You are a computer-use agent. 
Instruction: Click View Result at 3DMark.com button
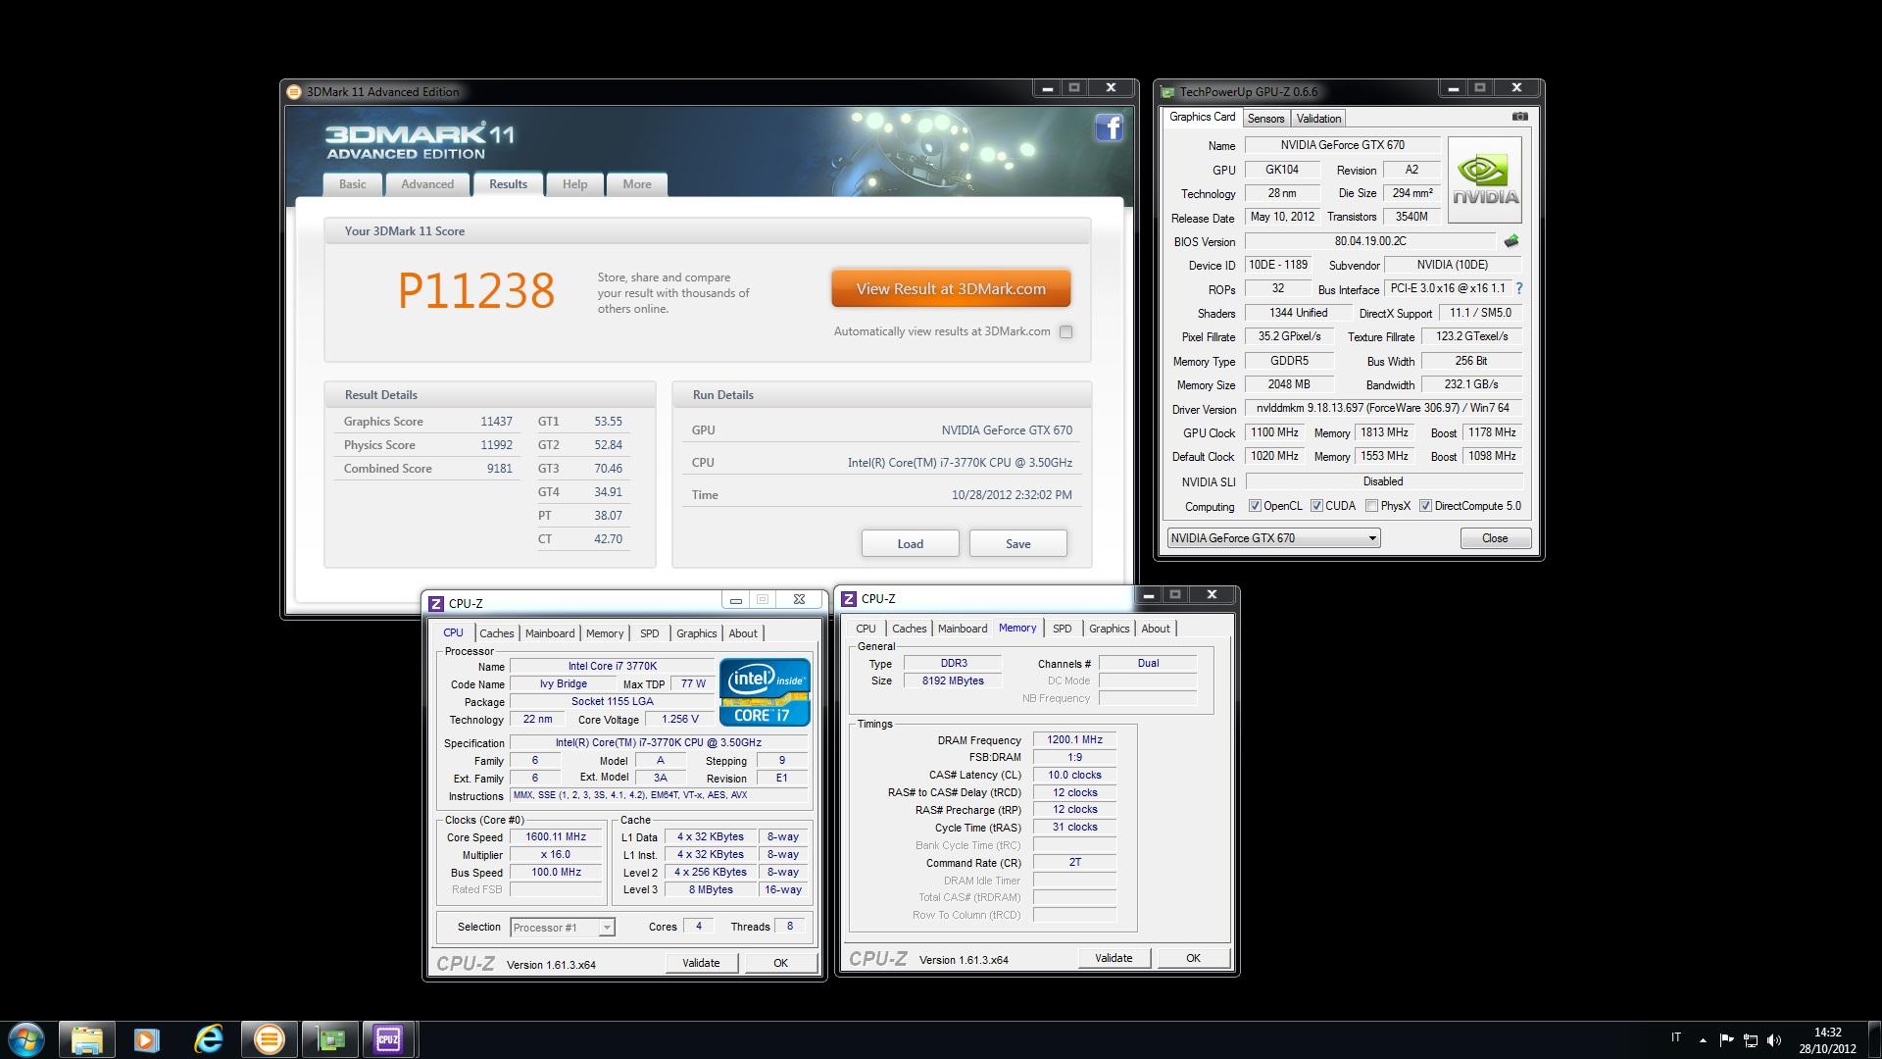click(x=951, y=289)
